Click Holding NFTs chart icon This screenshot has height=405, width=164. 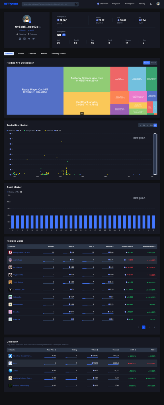(x=64, y=35)
